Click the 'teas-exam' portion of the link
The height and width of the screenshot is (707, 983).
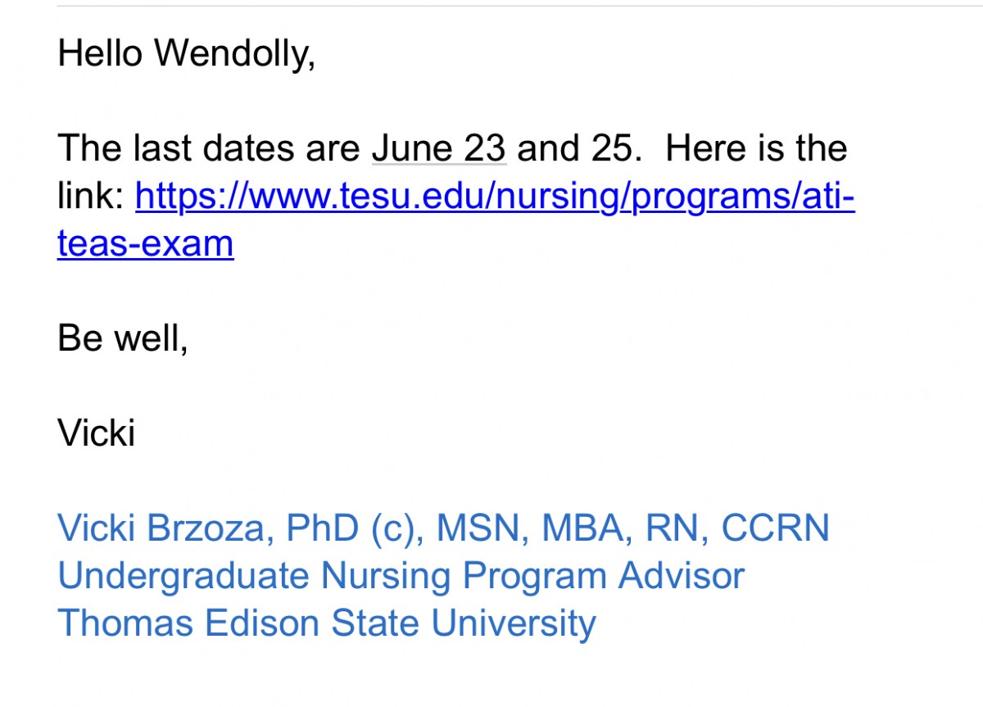pos(146,244)
